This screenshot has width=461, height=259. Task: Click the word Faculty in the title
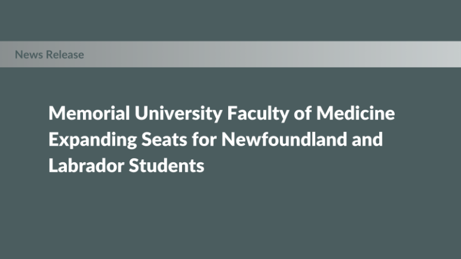click(x=258, y=114)
